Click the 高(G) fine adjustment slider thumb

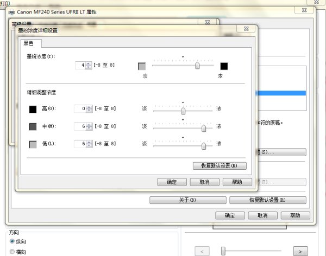[x=183, y=111]
